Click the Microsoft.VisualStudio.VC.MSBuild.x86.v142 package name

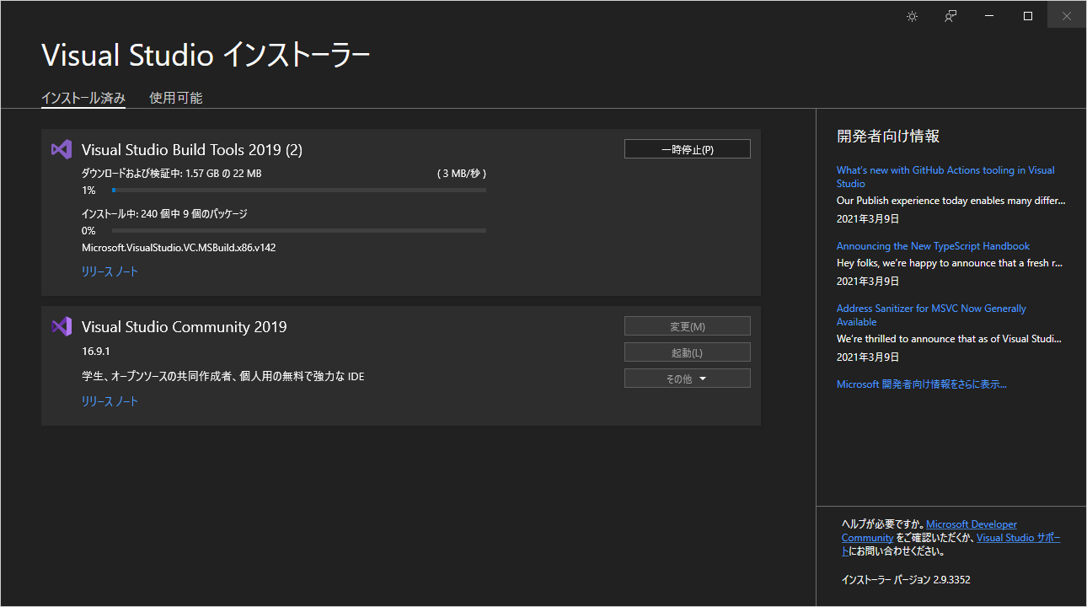pos(179,248)
